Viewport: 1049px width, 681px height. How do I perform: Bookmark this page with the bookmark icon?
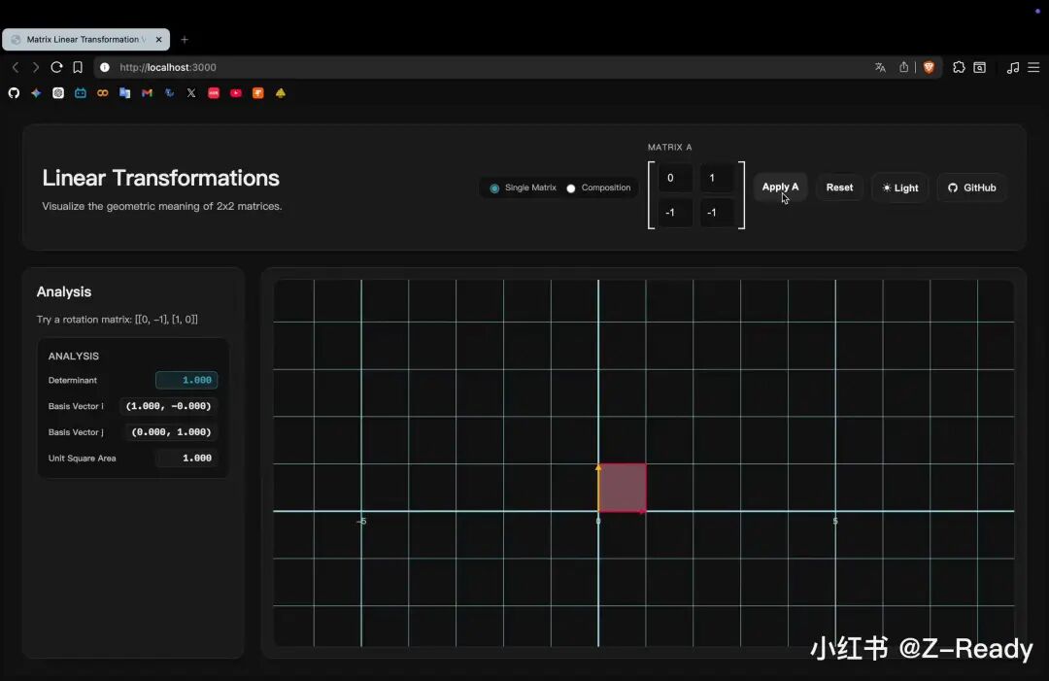point(78,67)
